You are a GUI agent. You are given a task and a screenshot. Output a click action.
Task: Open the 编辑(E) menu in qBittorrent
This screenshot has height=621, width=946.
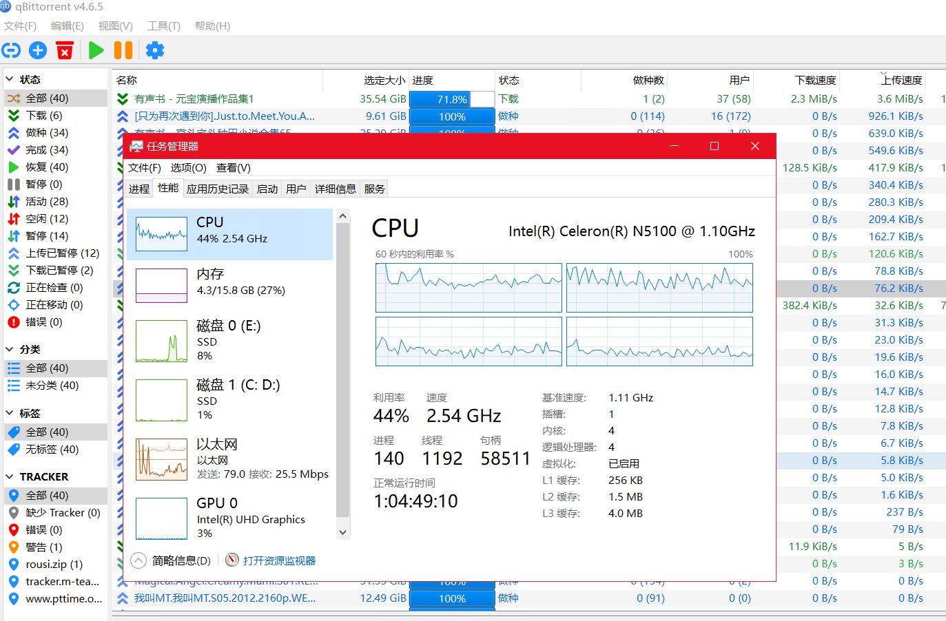click(x=68, y=26)
